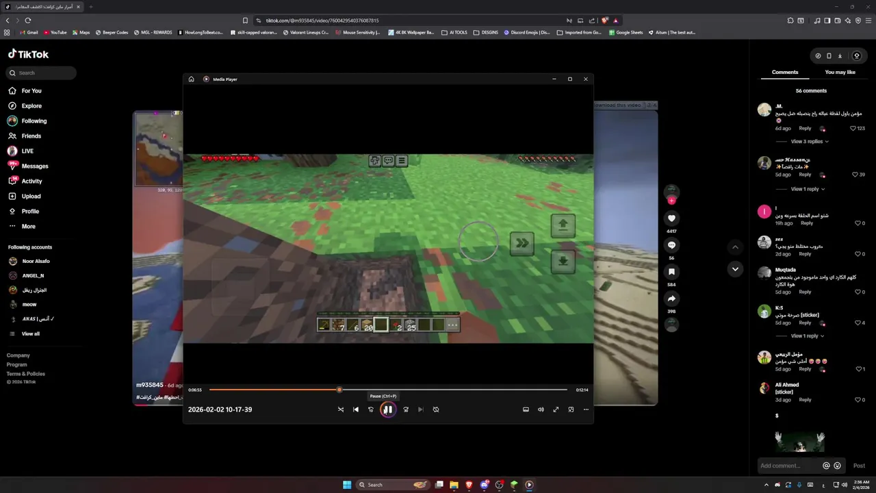Pause playback in Media Player
The height and width of the screenshot is (493, 876).
tap(388, 409)
